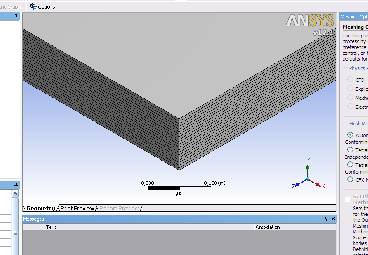Viewport: 368px width, 255px height.
Task: Click the cyan isometric ball of the triad
Action: [308, 179]
